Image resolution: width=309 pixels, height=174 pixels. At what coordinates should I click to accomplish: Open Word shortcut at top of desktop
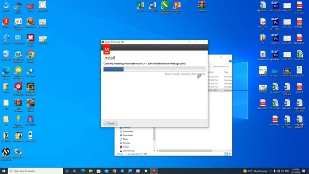point(153,6)
